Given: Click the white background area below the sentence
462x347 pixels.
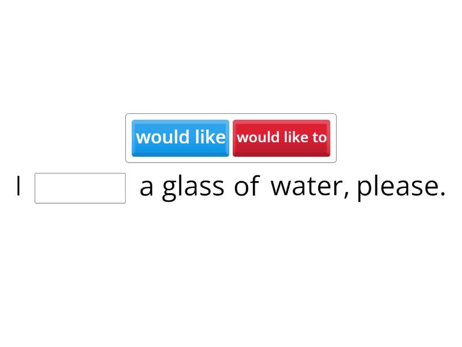Looking at the screenshot, I should [231, 272].
